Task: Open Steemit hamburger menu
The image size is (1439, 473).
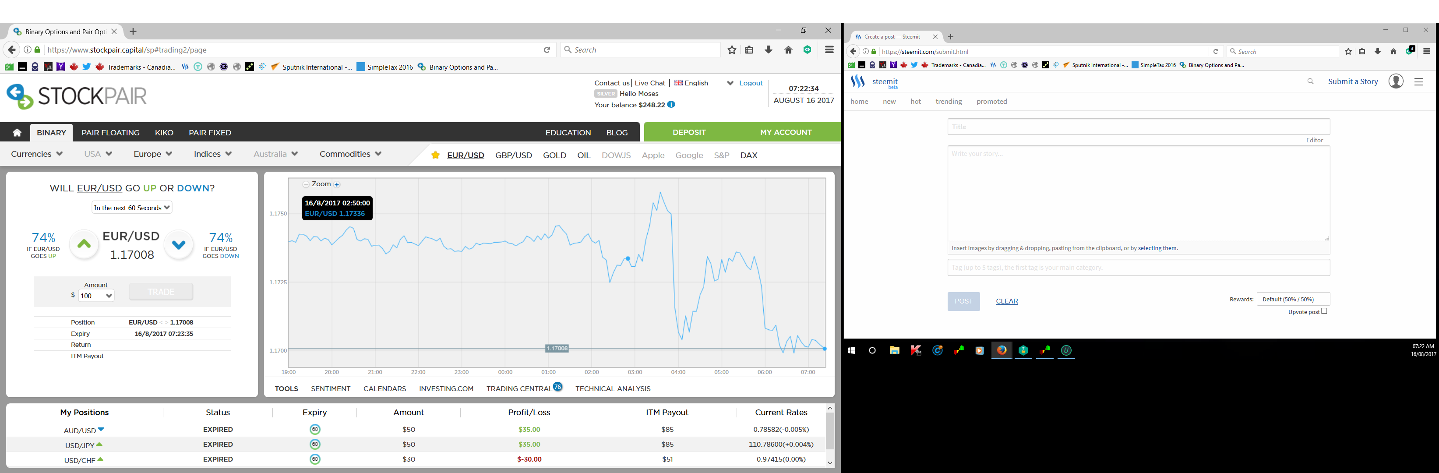Action: pos(1419,81)
